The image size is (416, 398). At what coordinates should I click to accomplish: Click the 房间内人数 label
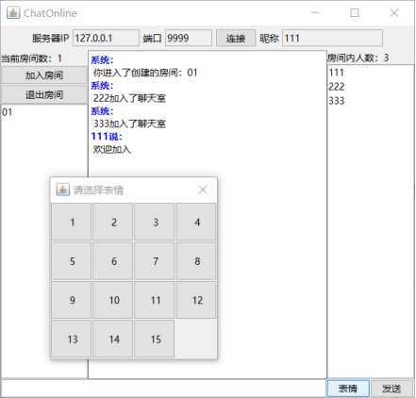tap(358, 58)
